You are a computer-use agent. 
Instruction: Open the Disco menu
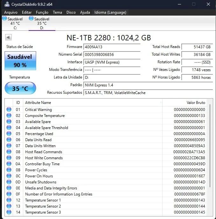71,12
